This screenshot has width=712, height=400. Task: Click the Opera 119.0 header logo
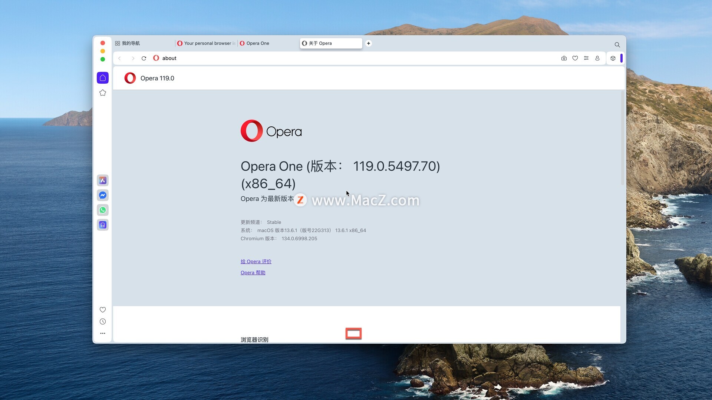tap(130, 78)
